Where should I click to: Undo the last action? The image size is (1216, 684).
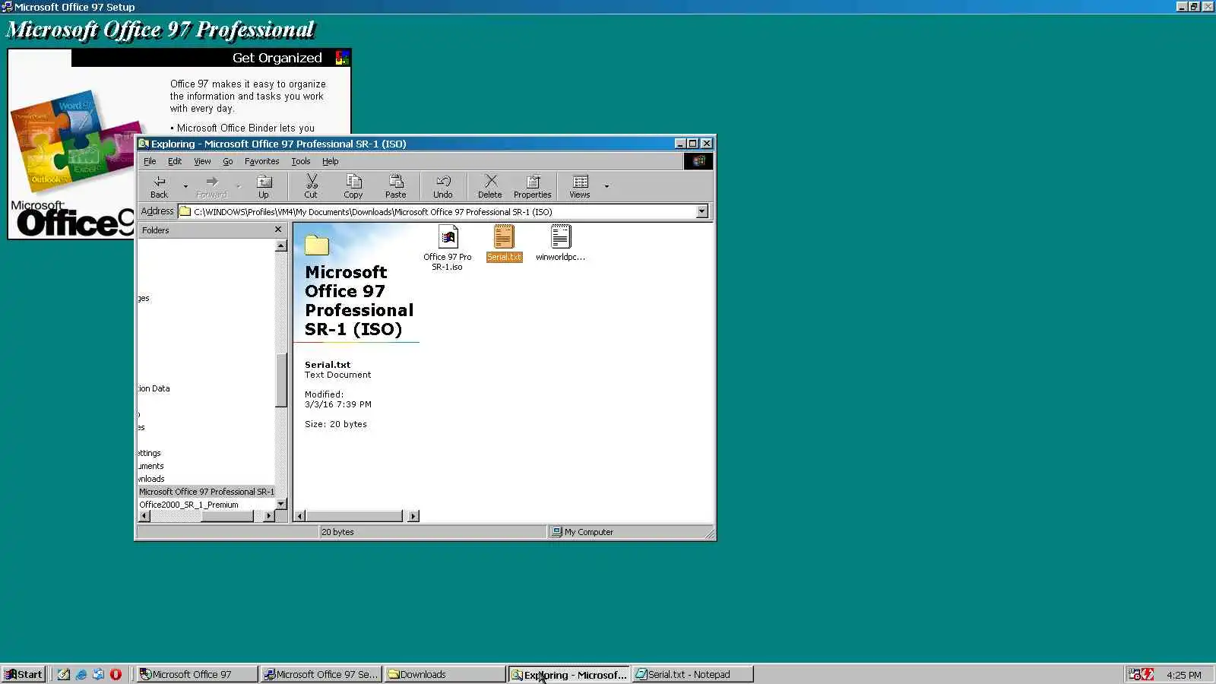tap(443, 186)
